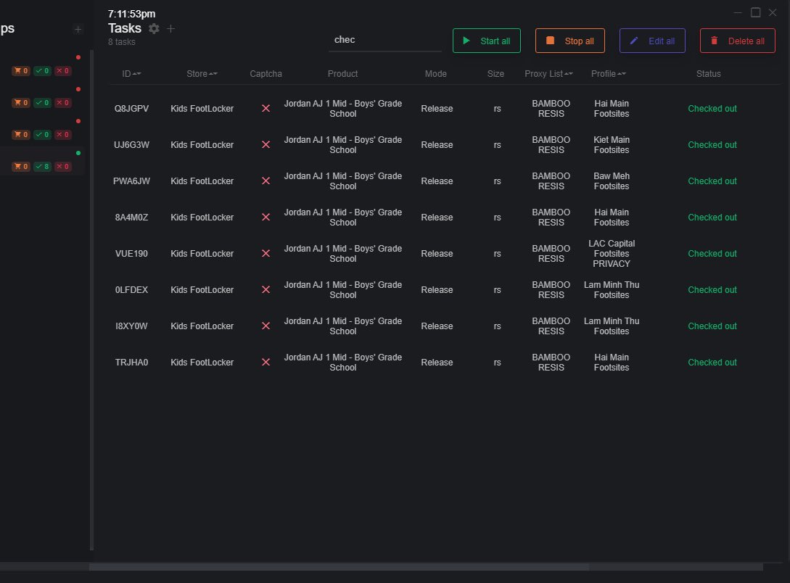Maximize the application window
This screenshot has width=790, height=583.
click(x=755, y=12)
